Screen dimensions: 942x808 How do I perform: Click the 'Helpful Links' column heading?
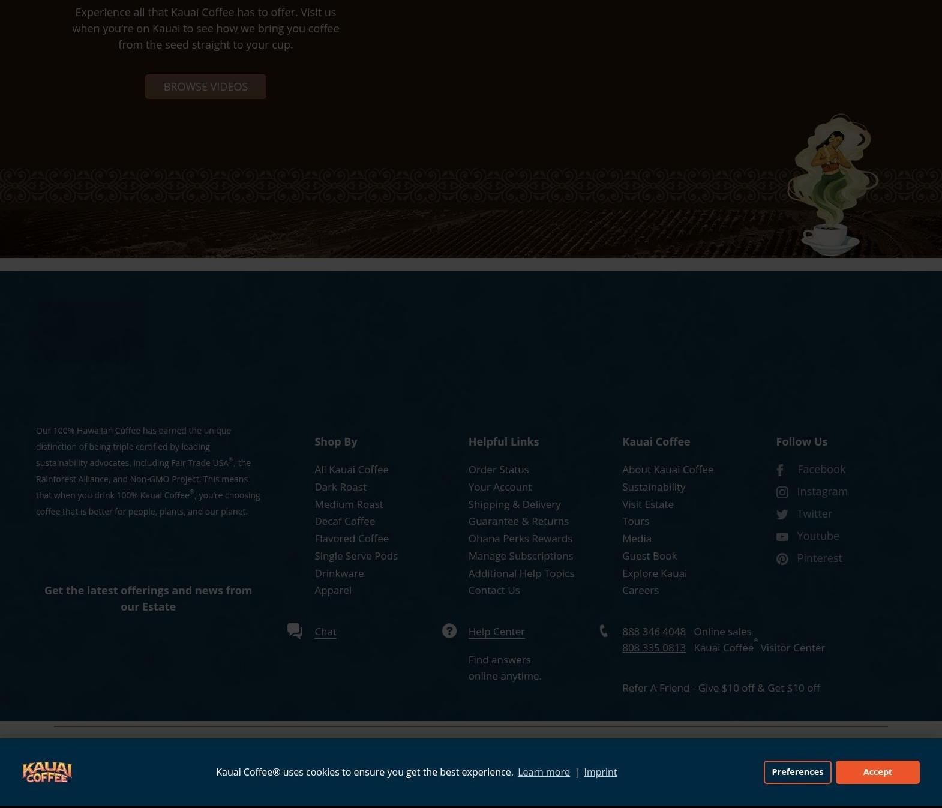click(x=504, y=442)
